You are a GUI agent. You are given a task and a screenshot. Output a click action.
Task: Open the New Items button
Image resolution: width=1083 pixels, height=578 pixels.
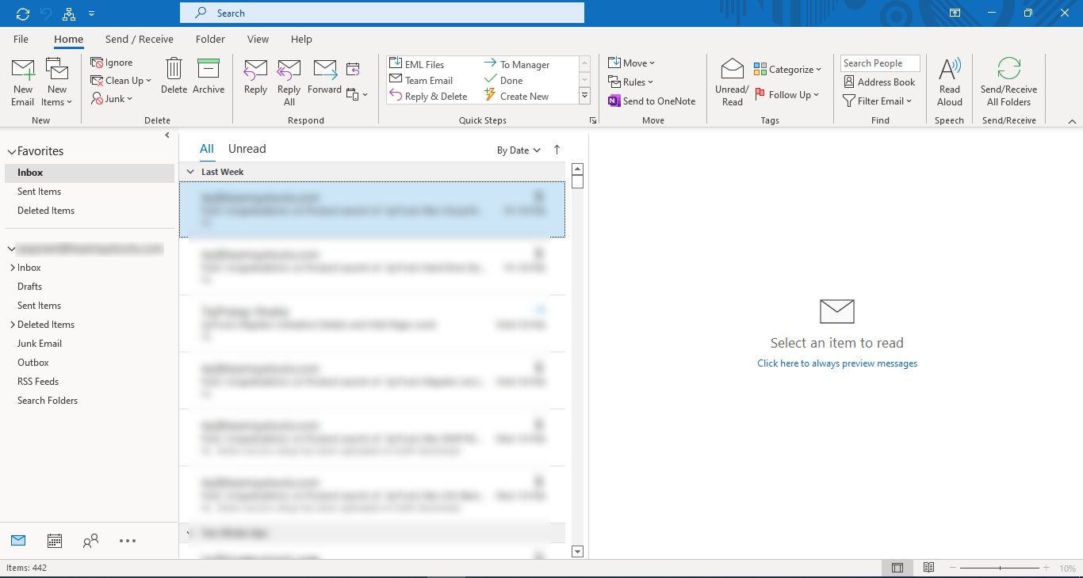57,82
